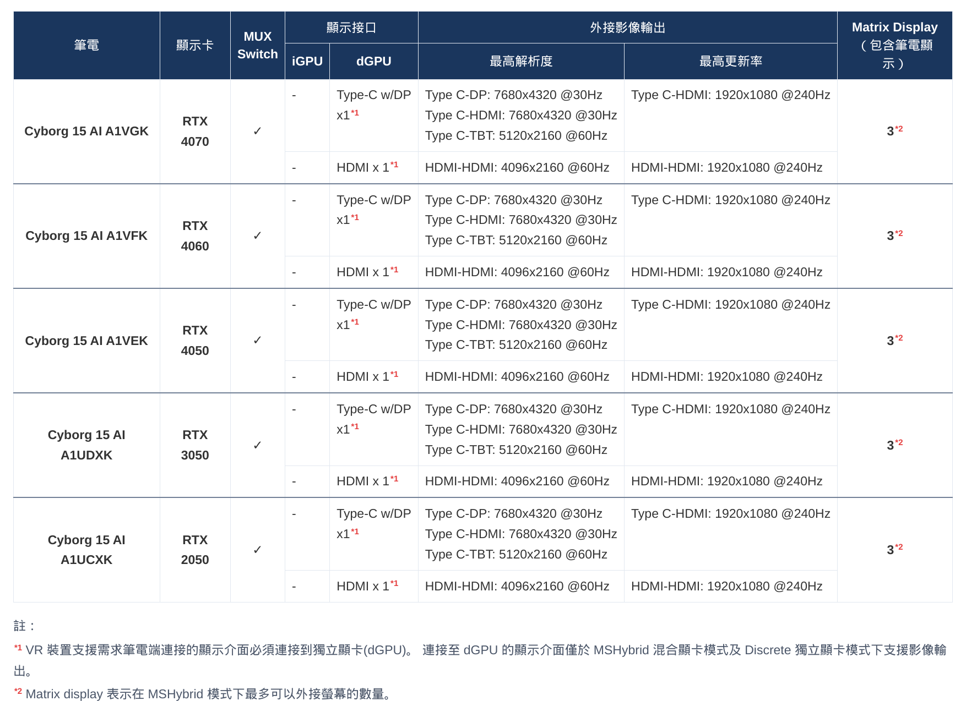Click 'Type-C w/DP x1' in the RTX 4070 row

(x=374, y=105)
